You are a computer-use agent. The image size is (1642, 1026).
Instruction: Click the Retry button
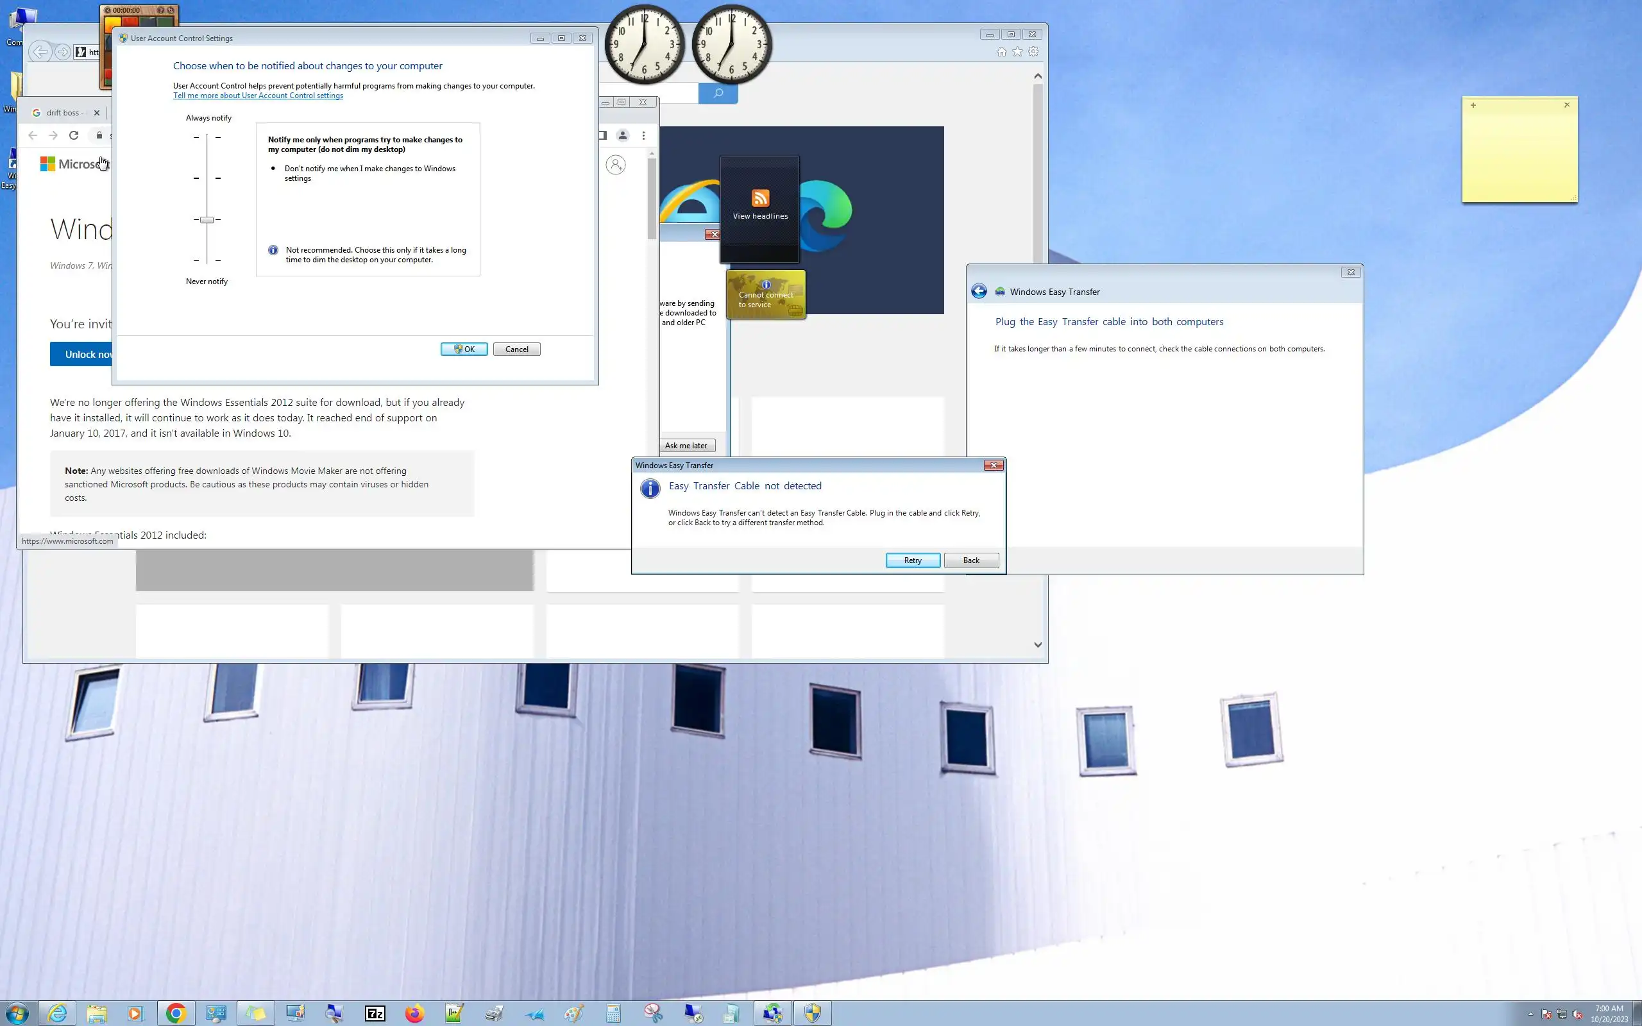tap(912, 560)
